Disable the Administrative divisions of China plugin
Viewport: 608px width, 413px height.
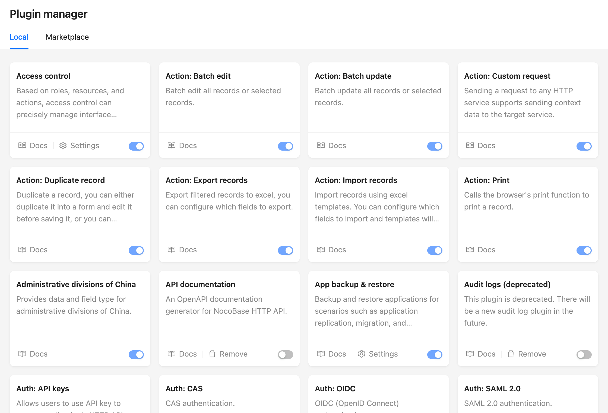click(x=137, y=354)
